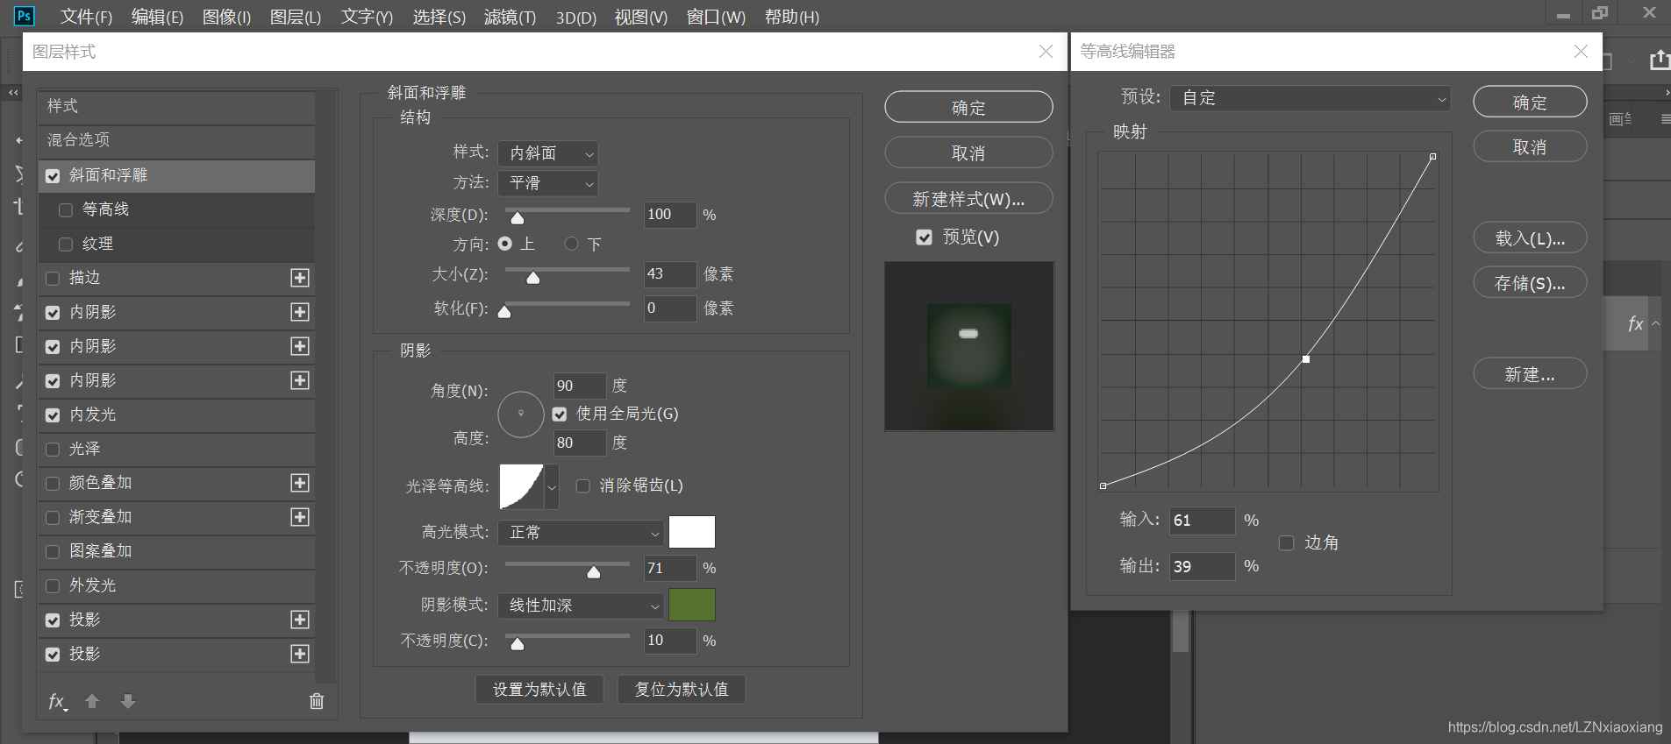
Task: Click the highlight 不透明度(O) slider handle
Action: [x=594, y=572]
